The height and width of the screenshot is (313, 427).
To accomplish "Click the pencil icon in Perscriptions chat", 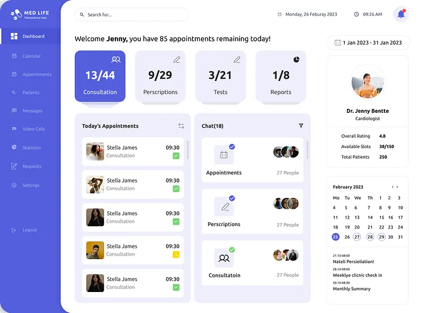I will [x=225, y=206].
